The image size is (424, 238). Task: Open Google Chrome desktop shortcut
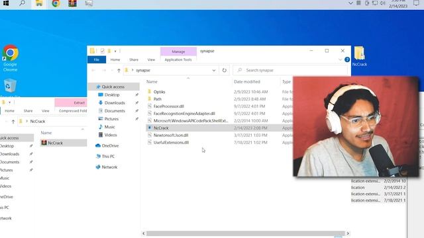point(11,58)
